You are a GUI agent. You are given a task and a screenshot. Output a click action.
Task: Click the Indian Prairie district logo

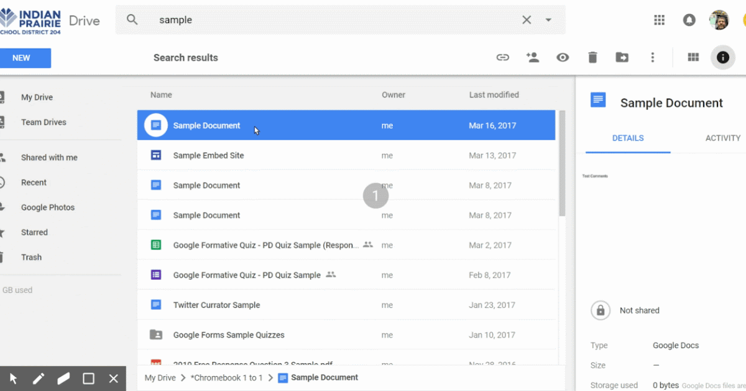pyautogui.click(x=30, y=20)
